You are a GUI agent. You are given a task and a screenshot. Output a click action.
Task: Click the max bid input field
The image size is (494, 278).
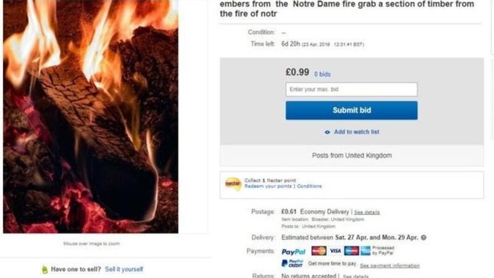pos(351,89)
